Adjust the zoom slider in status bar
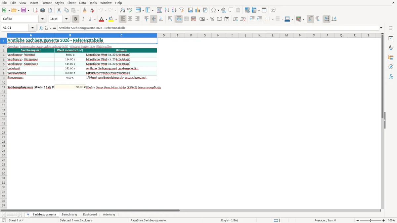This screenshot has width=397, height=223. tap(371, 220)
